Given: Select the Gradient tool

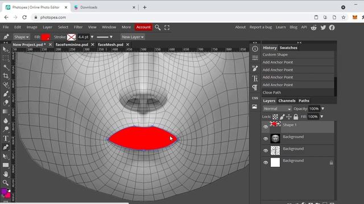Looking at the screenshot, I should [6, 112].
